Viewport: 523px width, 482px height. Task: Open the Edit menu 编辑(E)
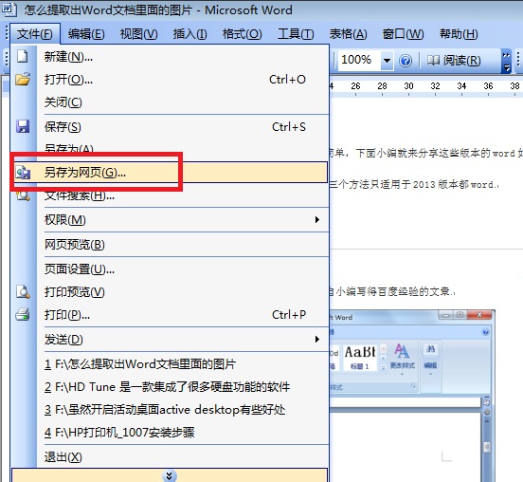click(x=86, y=34)
